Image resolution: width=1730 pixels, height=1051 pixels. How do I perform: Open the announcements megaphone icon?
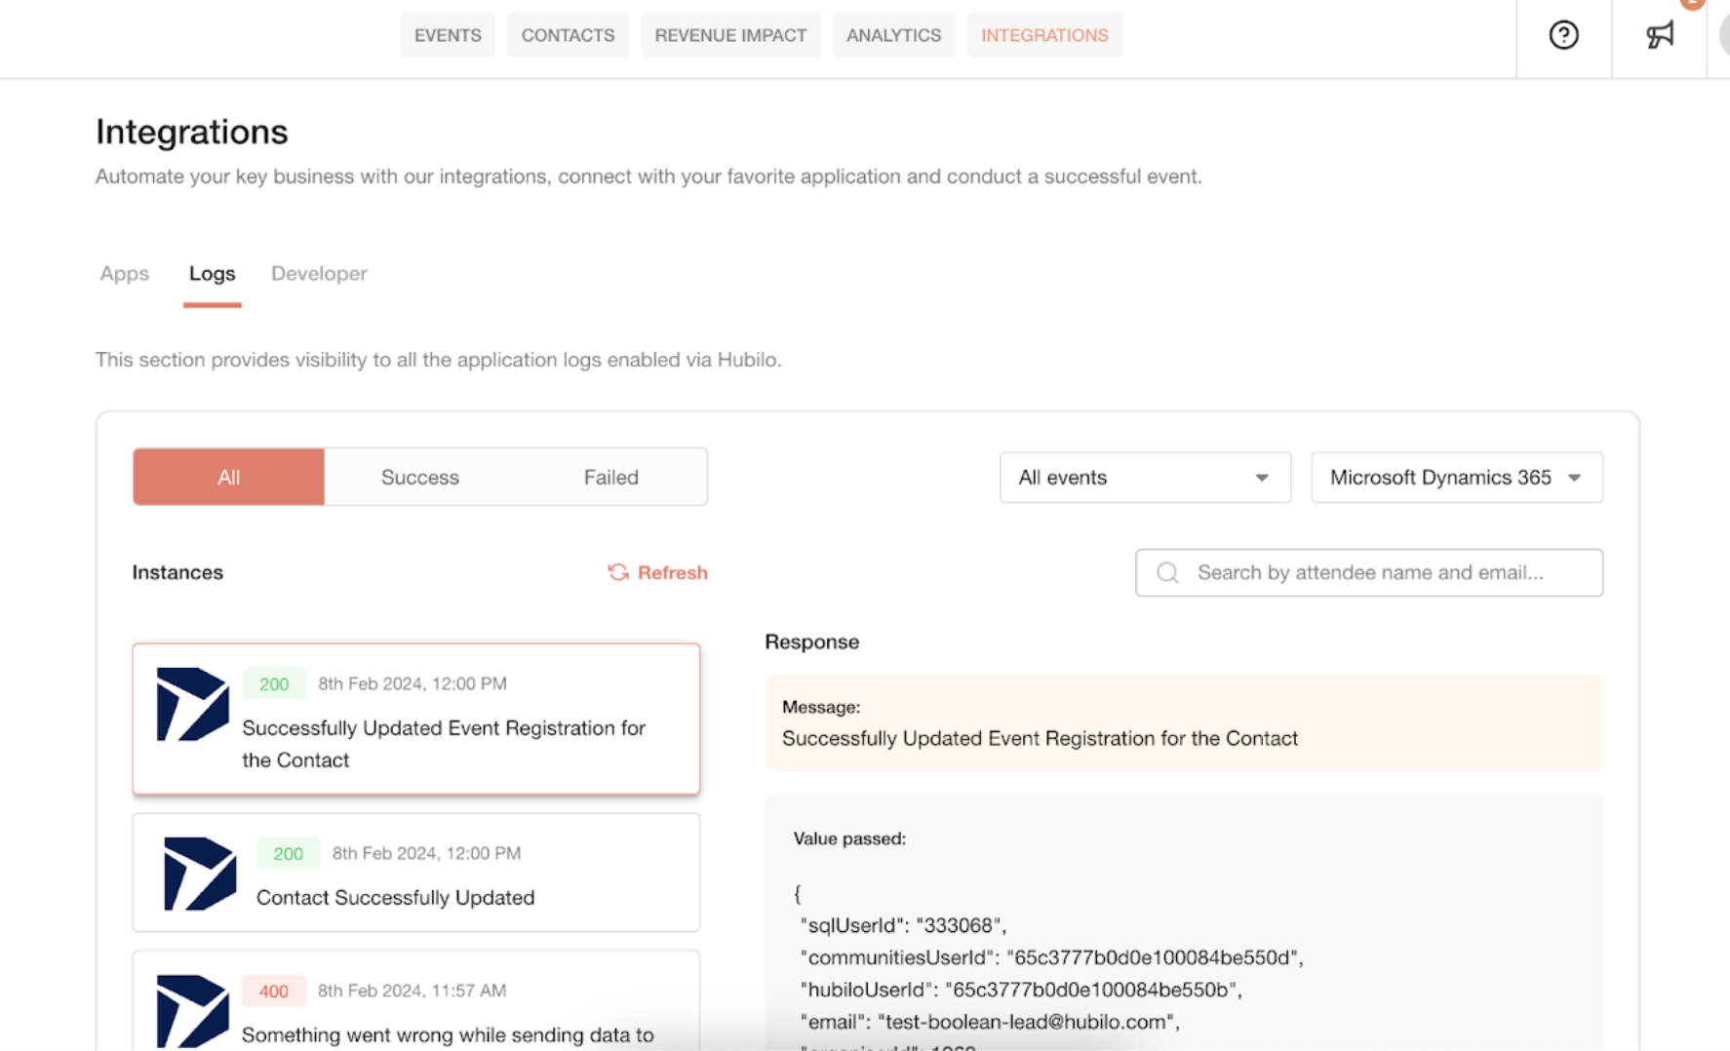(x=1660, y=35)
